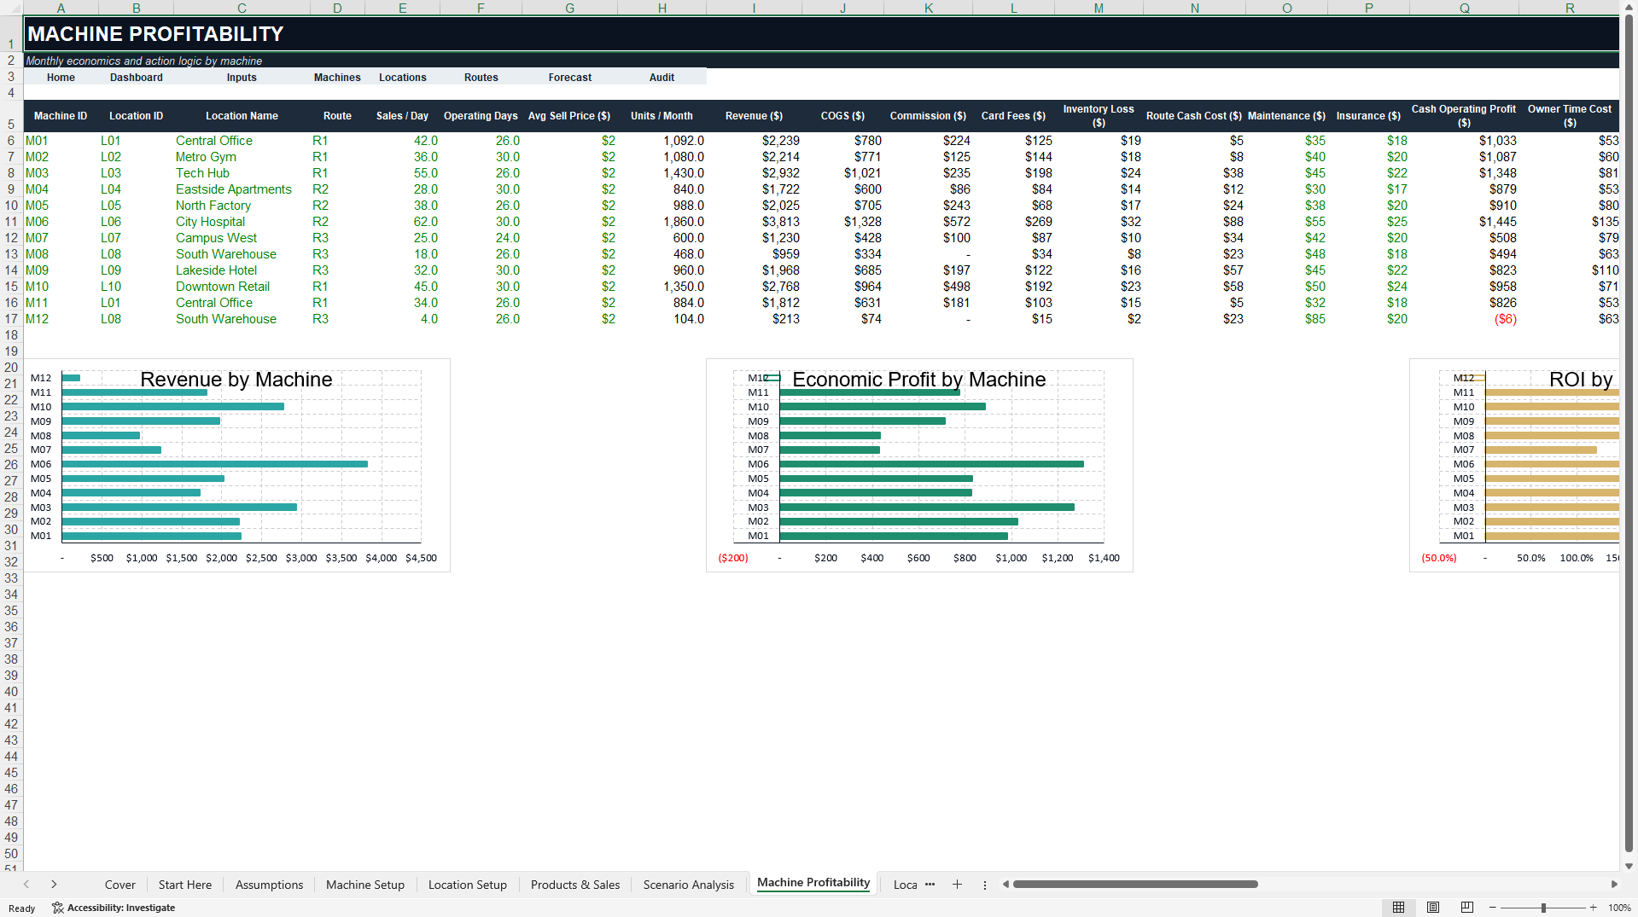Select the Downtown Retail location cell
Screen dimensions: 1638x917
242,287
